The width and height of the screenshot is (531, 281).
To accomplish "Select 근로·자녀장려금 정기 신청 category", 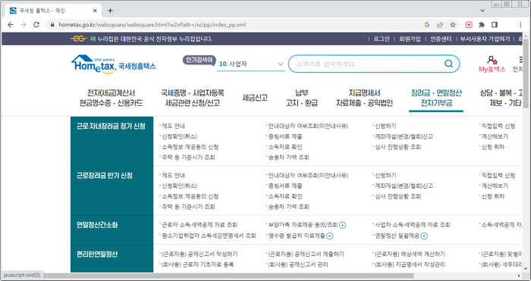I will point(112,126).
